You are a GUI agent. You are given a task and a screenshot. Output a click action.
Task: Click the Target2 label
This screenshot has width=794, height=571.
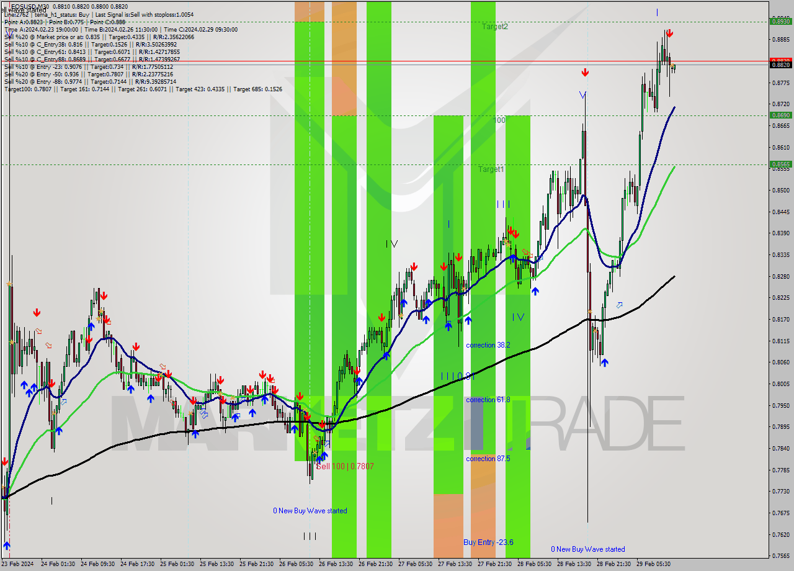495,27
